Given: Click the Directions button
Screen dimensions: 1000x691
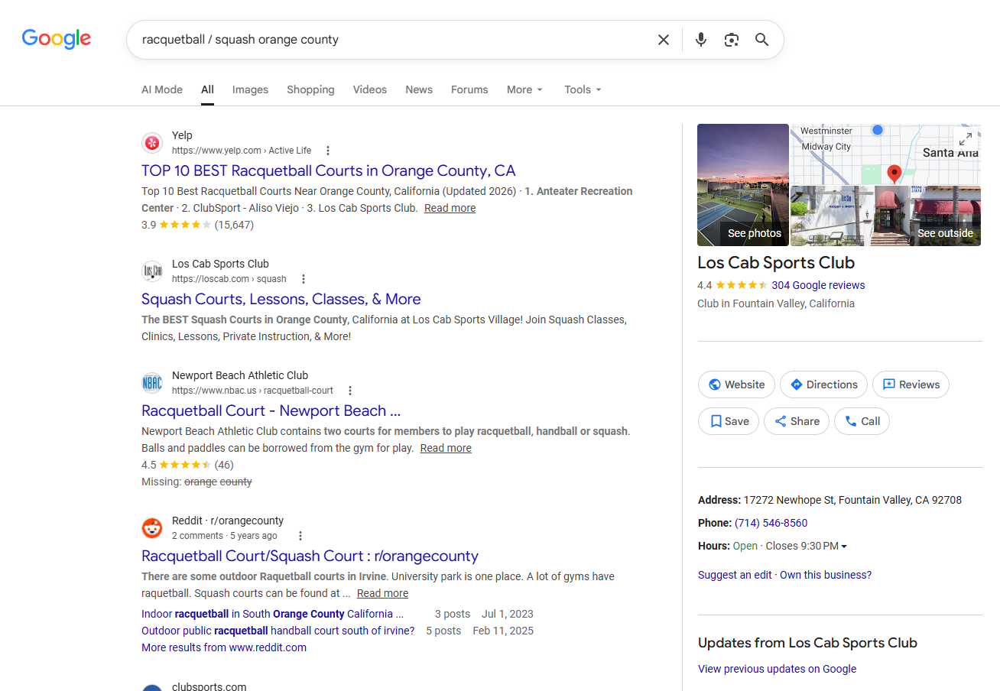Looking at the screenshot, I should click(x=823, y=384).
